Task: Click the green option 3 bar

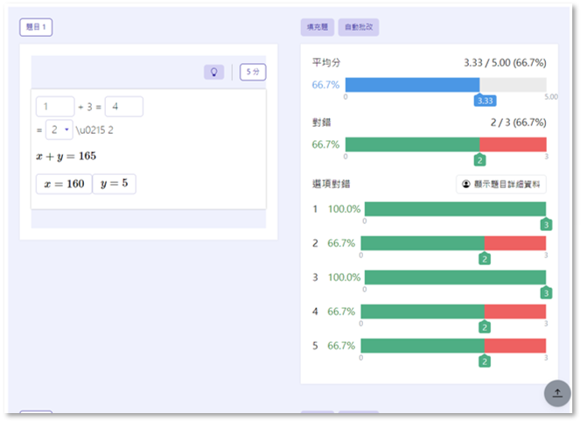Action: tap(453, 277)
